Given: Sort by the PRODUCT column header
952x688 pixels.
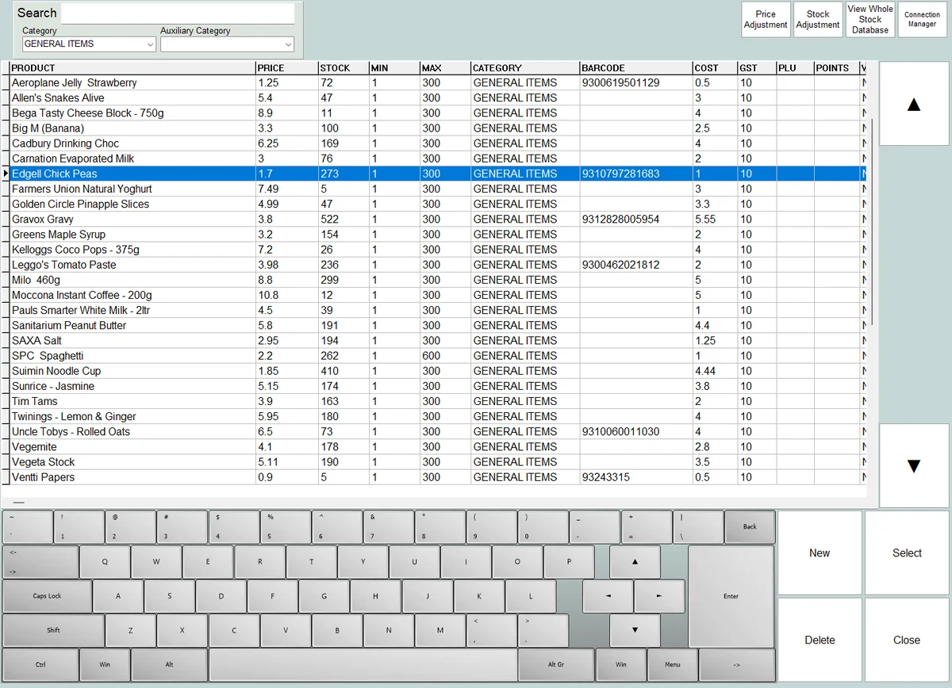Looking at the screenshot, I should 132,68.
